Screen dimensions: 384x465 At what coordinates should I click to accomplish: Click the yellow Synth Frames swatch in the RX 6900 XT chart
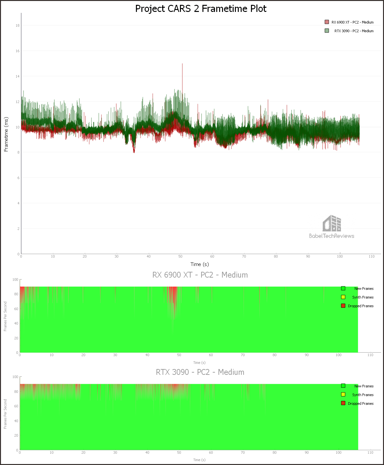[343, 297]
